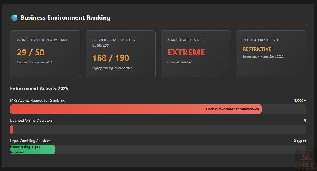The width and height of the screenshot is (317, 171).
Task: Click the 168 / 190 legacy ranking value
Action: pyautogui.click(x=111, y=58)
